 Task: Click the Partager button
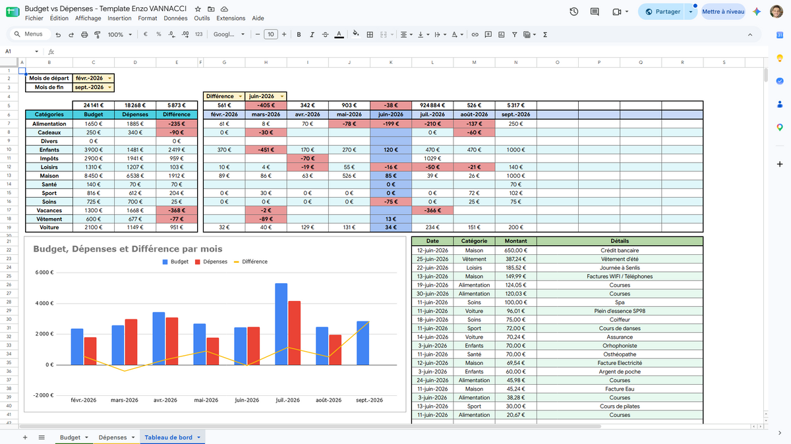tap(663, 12)
